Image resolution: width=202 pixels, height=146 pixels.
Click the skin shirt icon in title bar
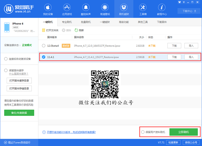coord(180,2)
